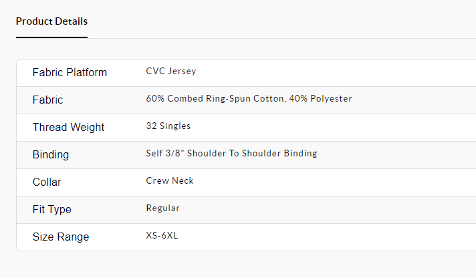476x278 pixels.
Task: Select the Crew Neck value
Action: (x=170, y=181)
